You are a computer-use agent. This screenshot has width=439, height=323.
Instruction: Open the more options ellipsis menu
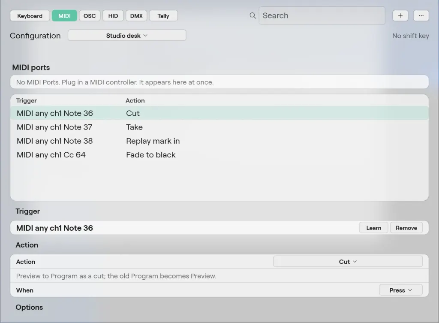pos(421,16)
